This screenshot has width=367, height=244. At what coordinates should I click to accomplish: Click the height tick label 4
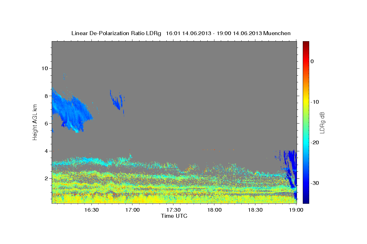(46, 151)
